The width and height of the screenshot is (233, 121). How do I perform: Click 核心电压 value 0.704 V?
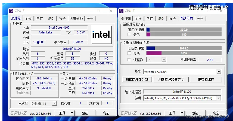(78, 42)
